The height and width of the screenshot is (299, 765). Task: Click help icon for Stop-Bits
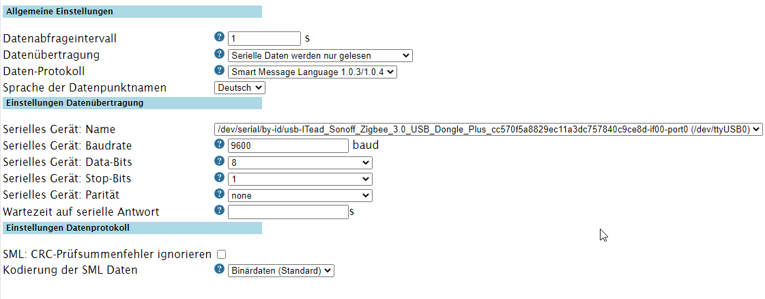pos(219,177)
